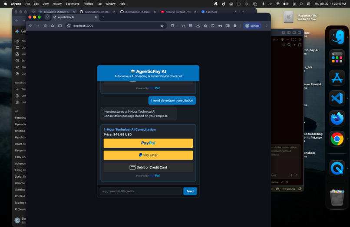Open the developer tools code brackets icon
Screen dimensions: 350x227
183,26
